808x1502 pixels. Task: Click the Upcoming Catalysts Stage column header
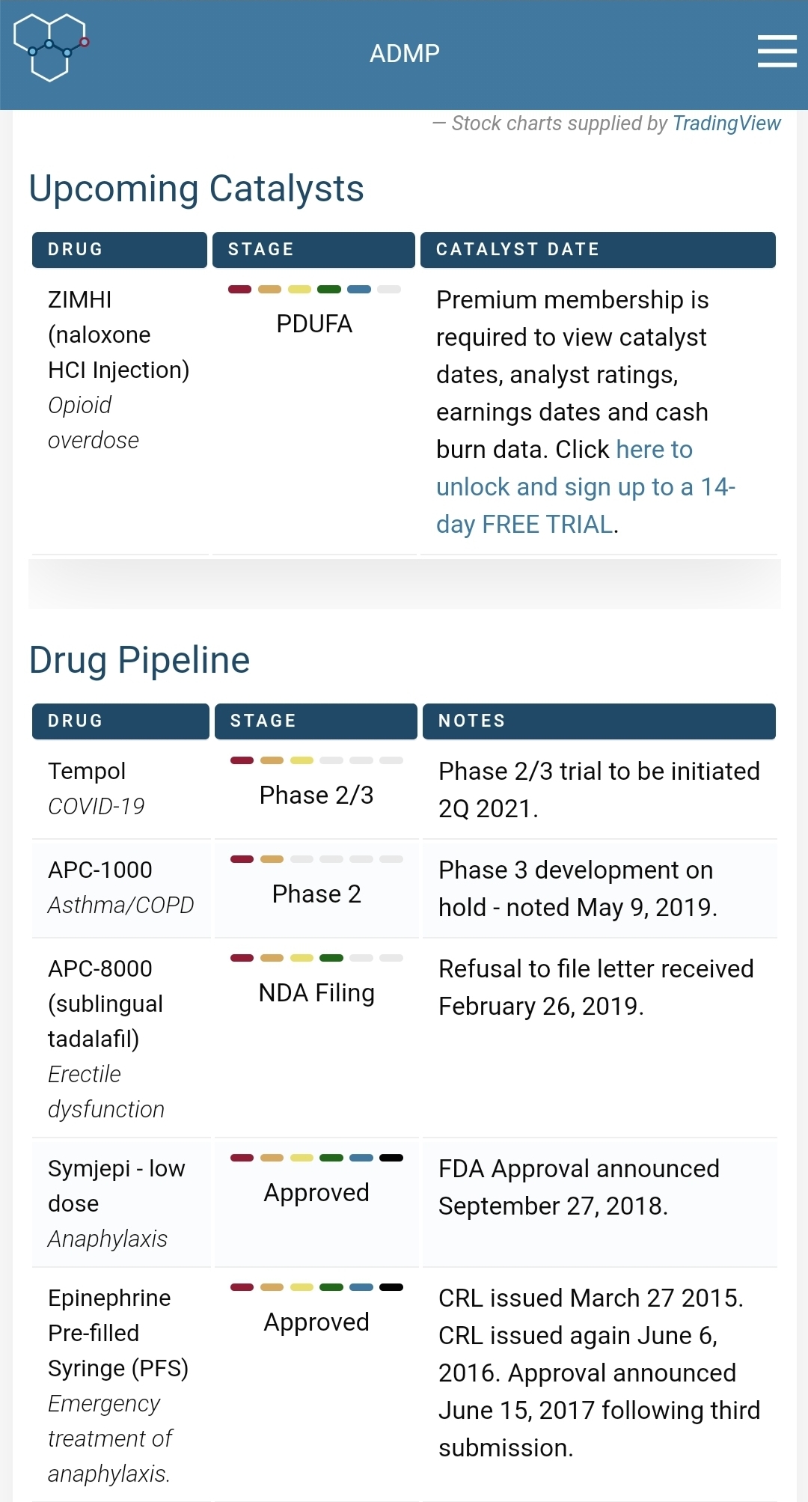313,250
